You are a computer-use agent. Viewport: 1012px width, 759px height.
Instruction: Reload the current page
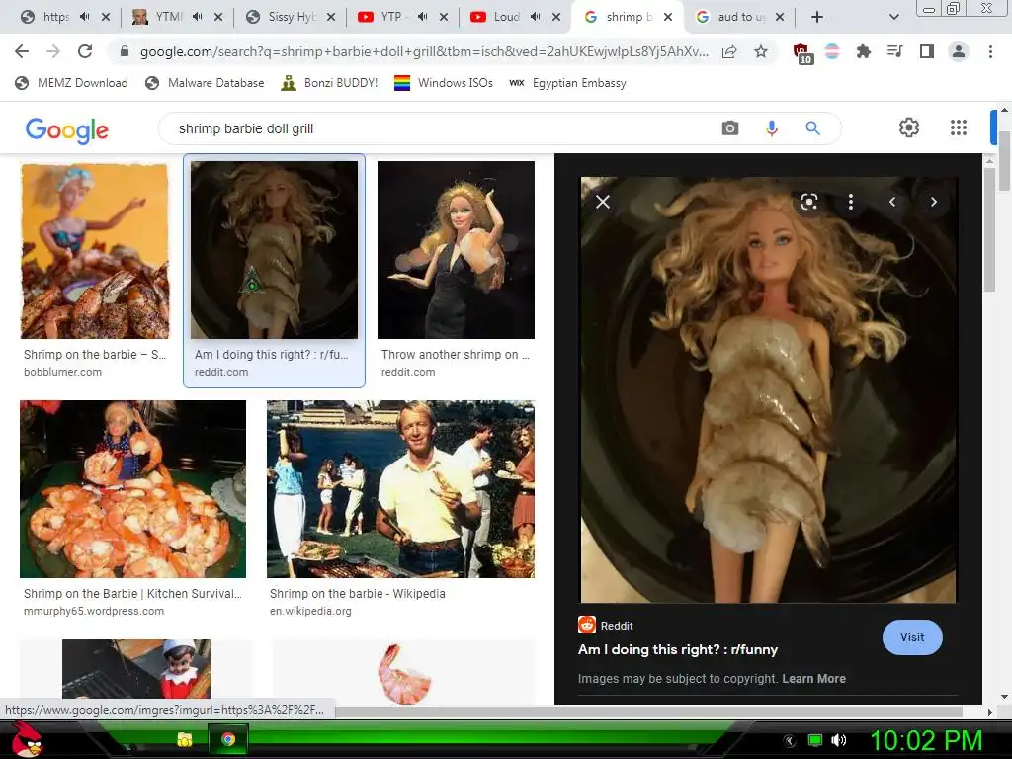coord(85,51)
